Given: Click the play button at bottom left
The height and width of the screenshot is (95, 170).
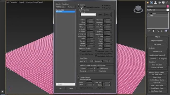Looking at the screenshot, I should point(2,92).
